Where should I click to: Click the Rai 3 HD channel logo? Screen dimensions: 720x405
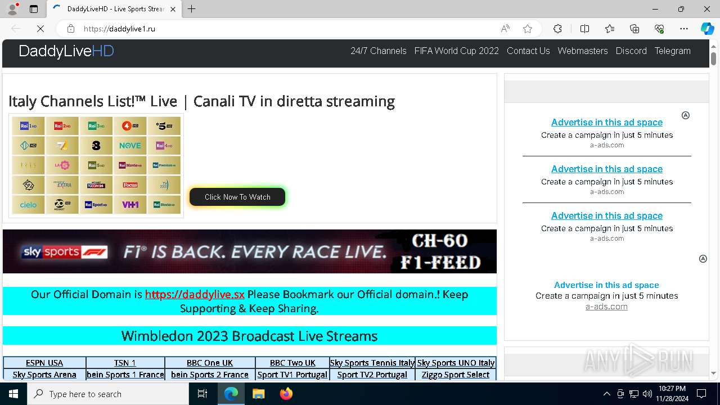[x=96, y=126]
